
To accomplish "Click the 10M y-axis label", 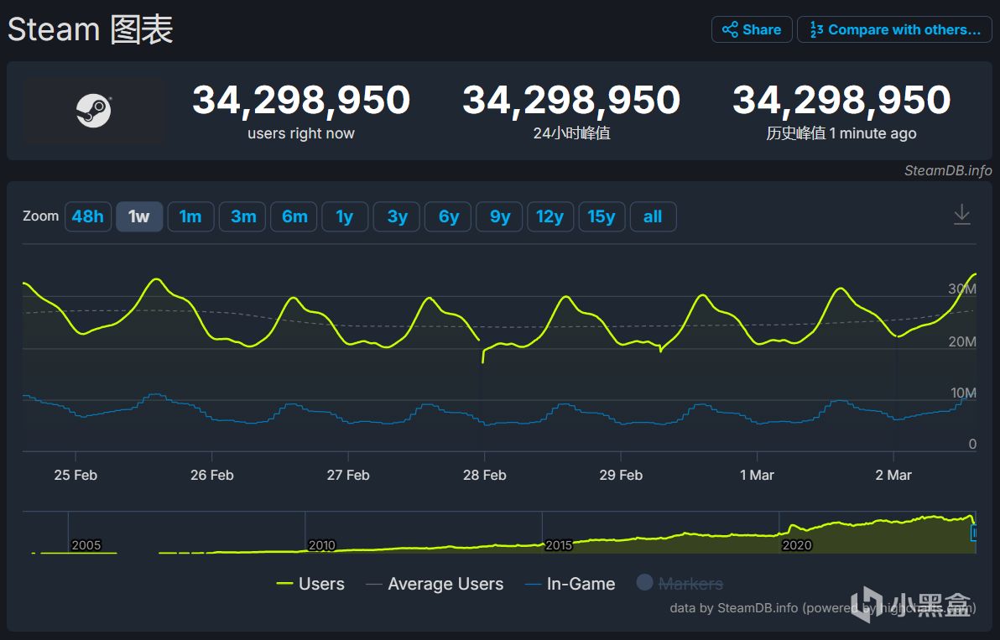I will tap(963, 393).
